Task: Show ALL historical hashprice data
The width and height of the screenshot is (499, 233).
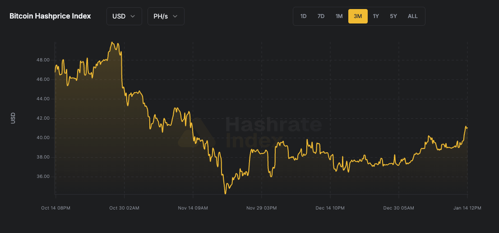Action: [x=412, y=16]
